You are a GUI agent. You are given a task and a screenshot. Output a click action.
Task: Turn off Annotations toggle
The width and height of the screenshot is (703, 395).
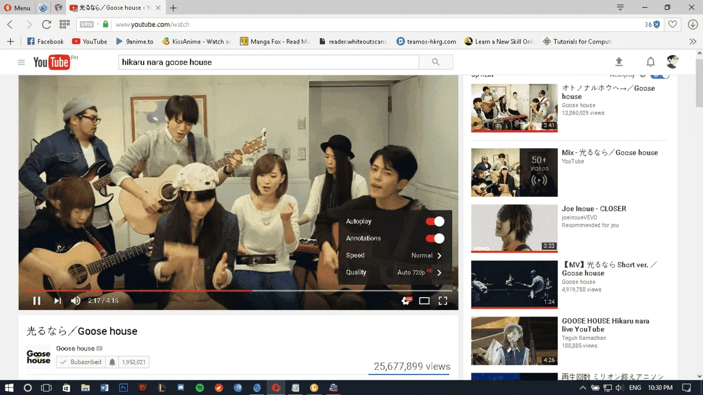click(x=435, y=239)
